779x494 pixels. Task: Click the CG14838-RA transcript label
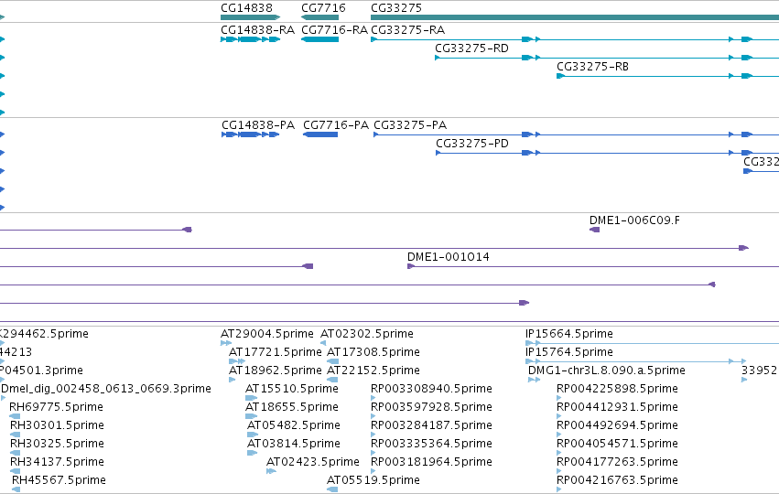[x=258, y=30]
